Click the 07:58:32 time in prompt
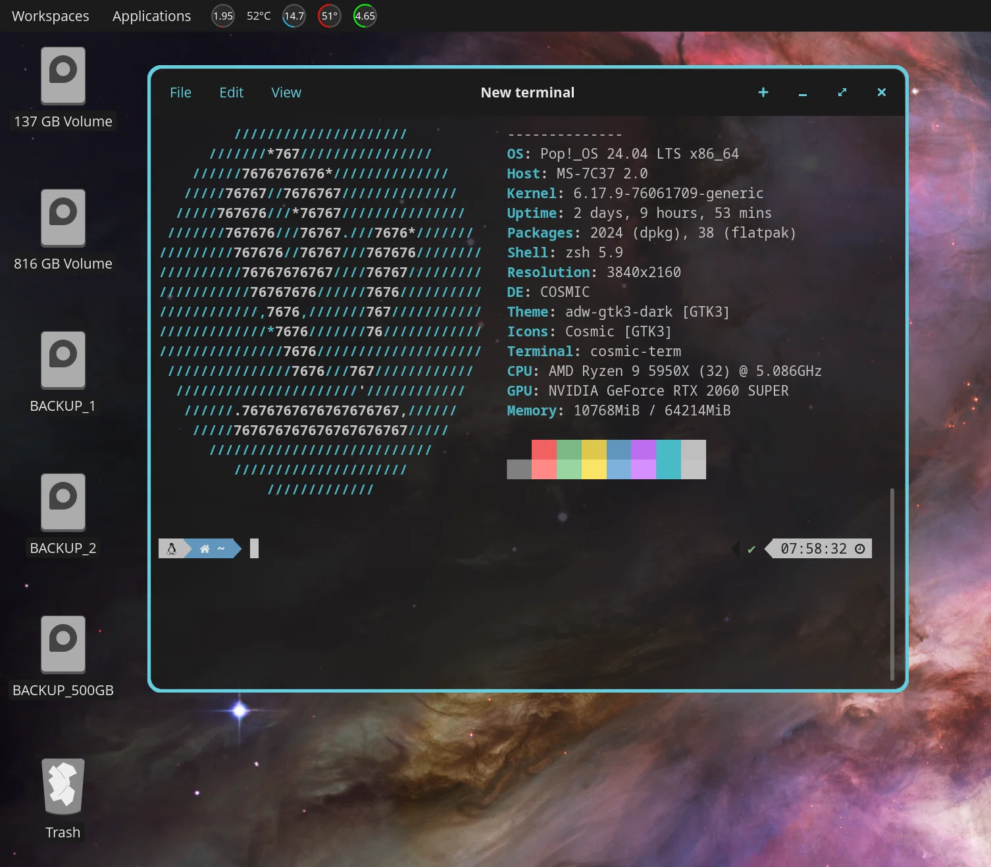 point(814,548)
